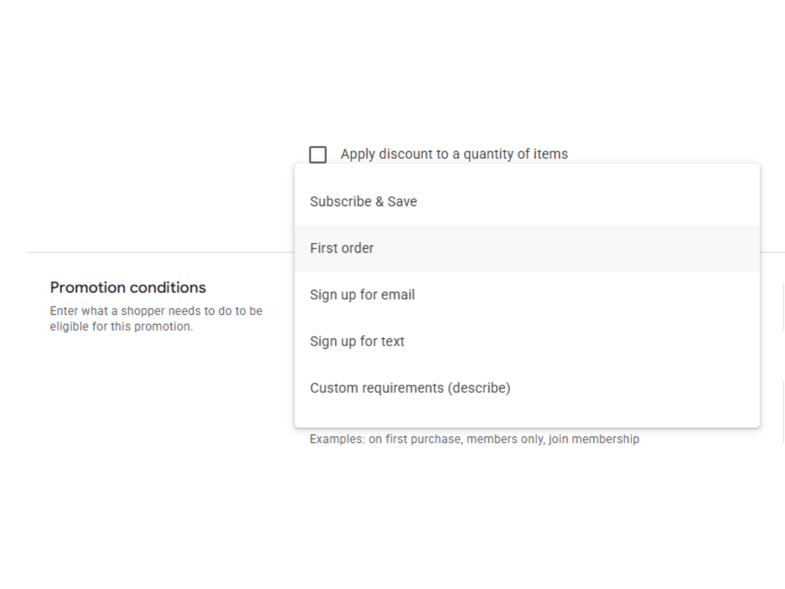Click the right side of the 'Custom requirements' row
Screen dimensions: 785x589
pos(654,388)
